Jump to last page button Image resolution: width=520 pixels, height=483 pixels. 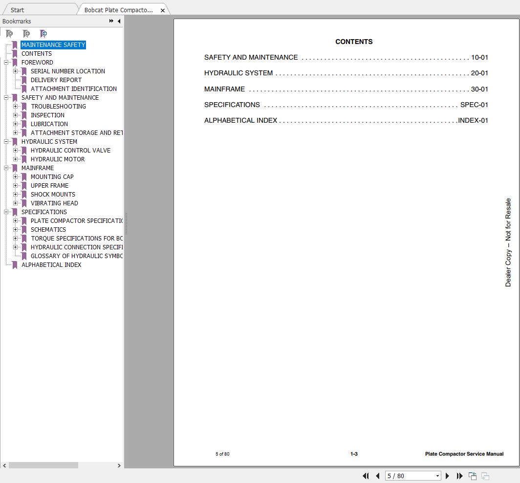click(x=459, y=476)
